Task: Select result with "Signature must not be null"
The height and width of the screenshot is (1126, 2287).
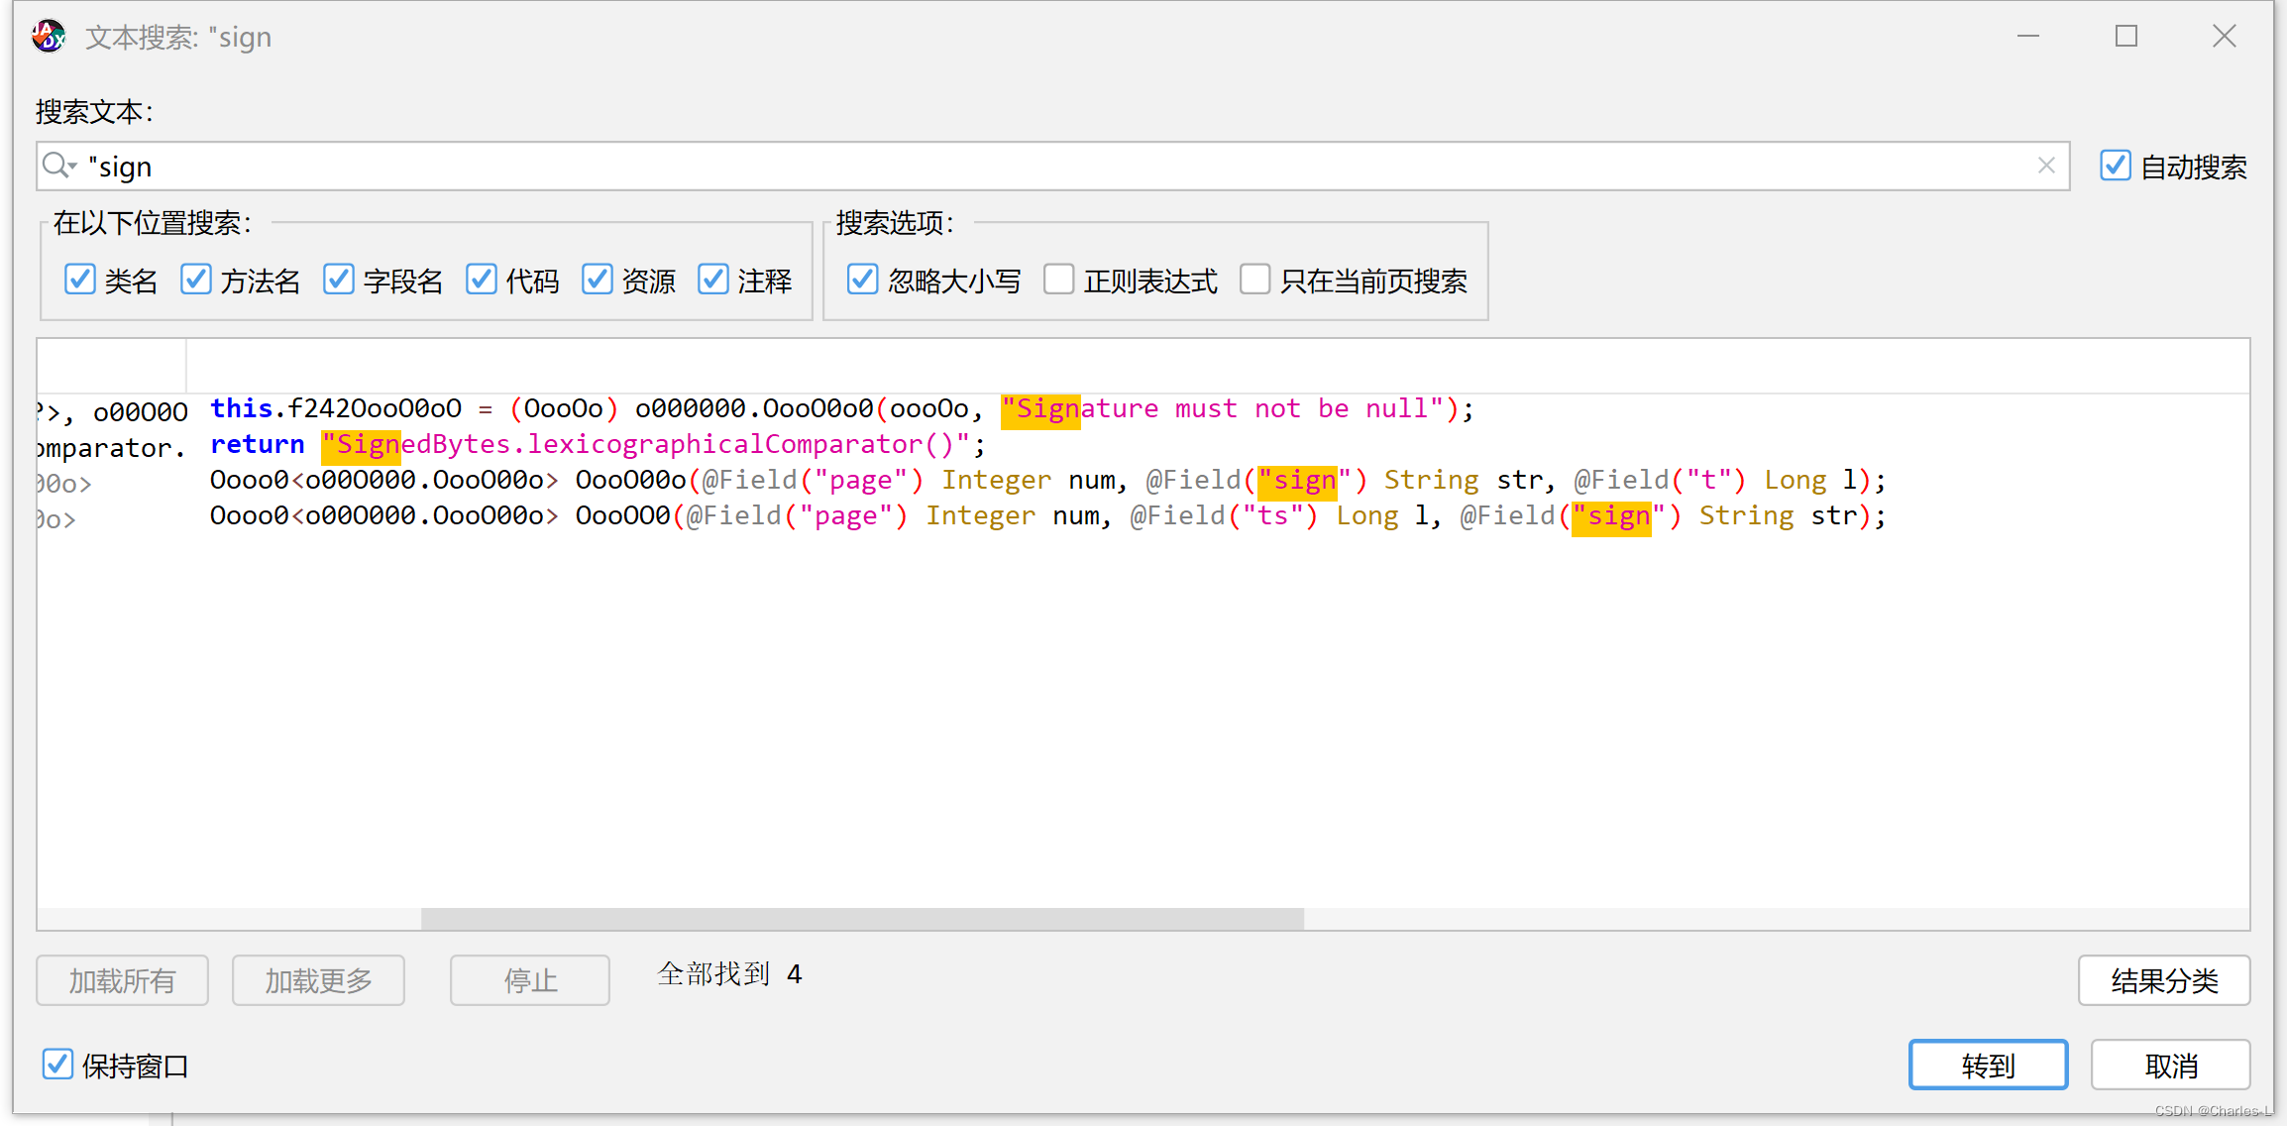Action: pos(1143,409)
